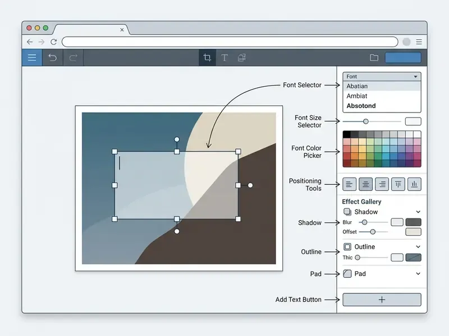Click the Outline thickness slider handle
The height and width of the screenshot is (336, 449).
358,258
